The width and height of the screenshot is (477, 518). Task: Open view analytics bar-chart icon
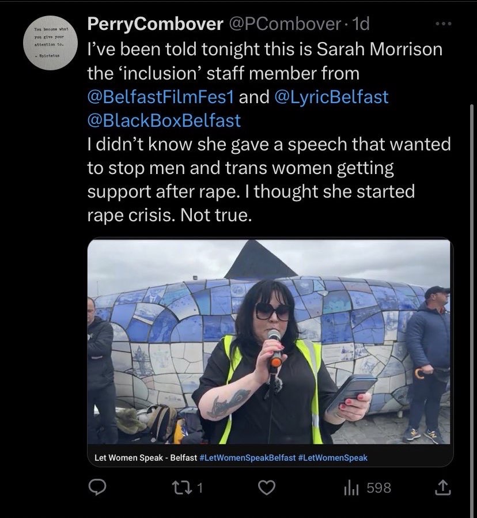[x=351, y=488]
